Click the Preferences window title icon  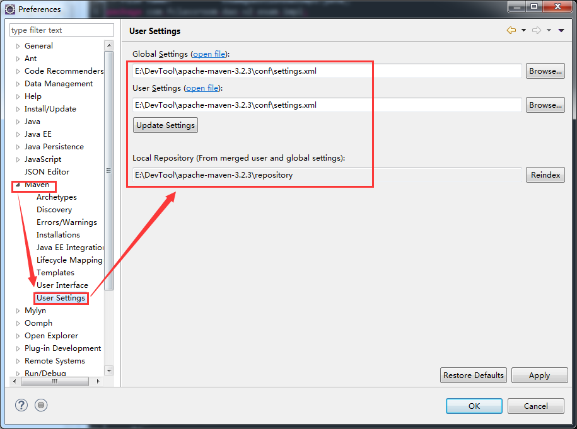tap(10, 9)
